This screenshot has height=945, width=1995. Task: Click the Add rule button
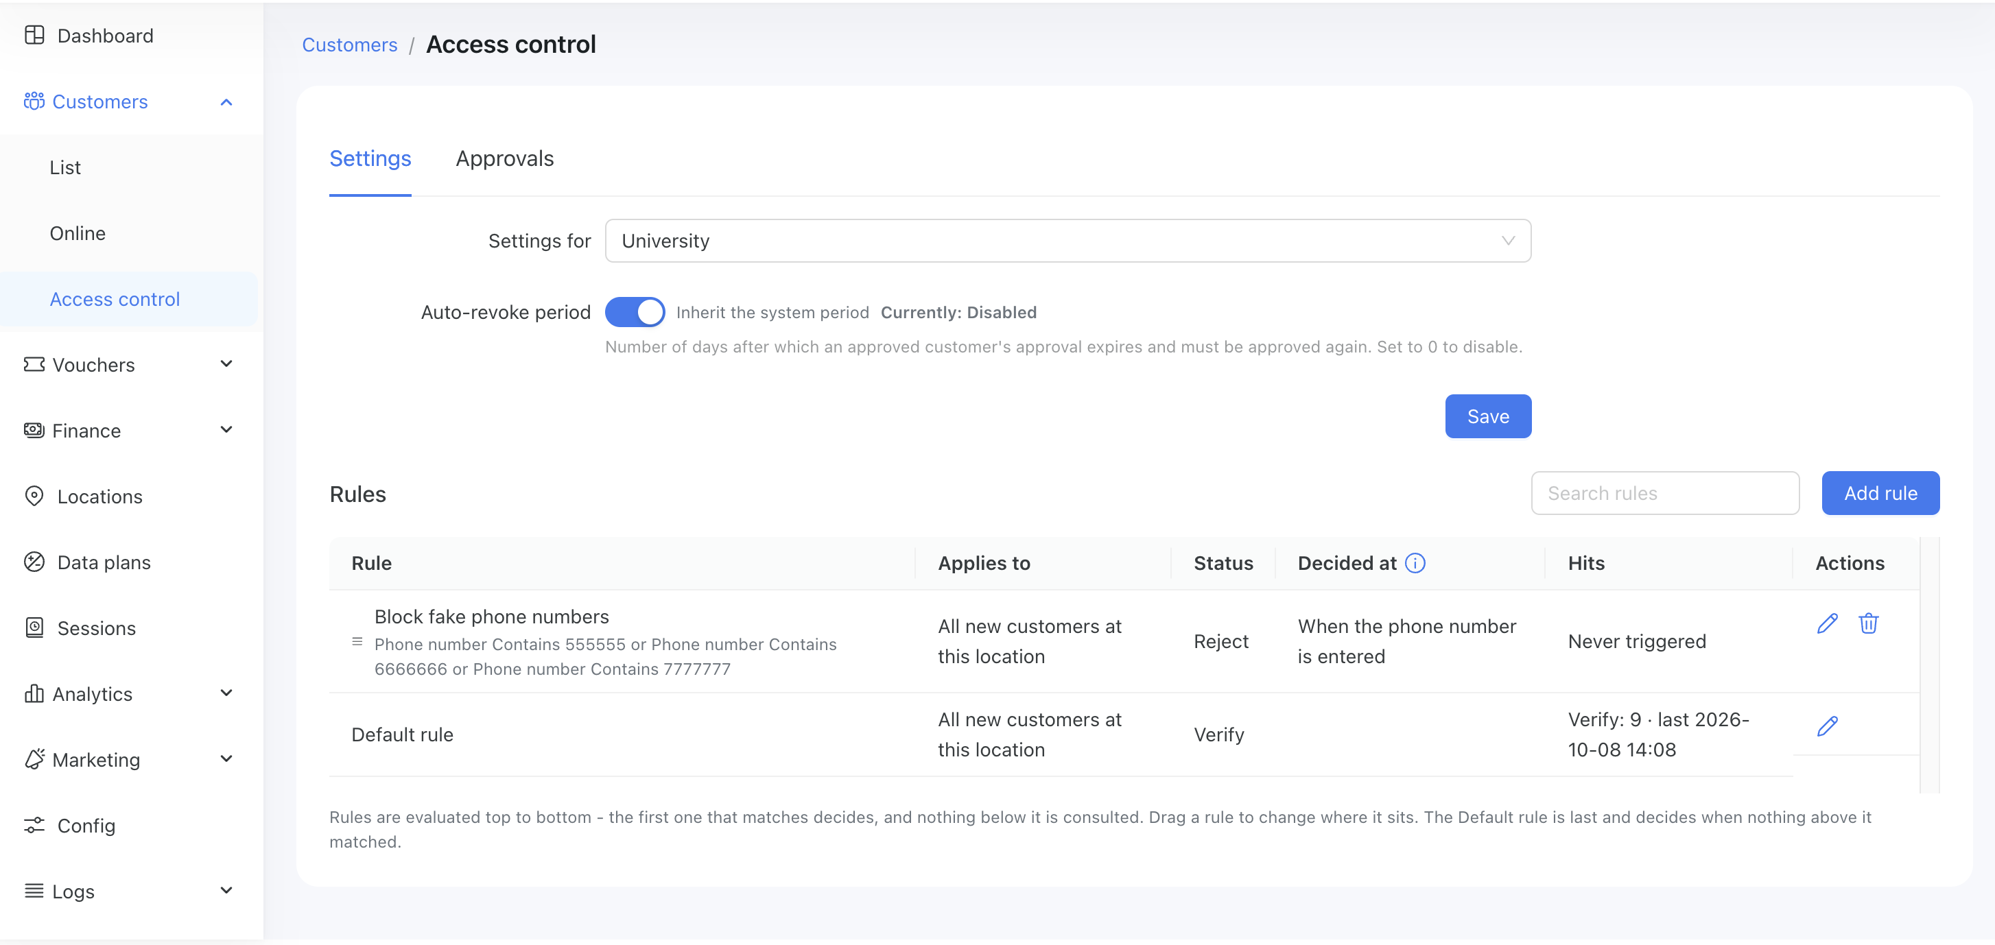coord(1880,493)
